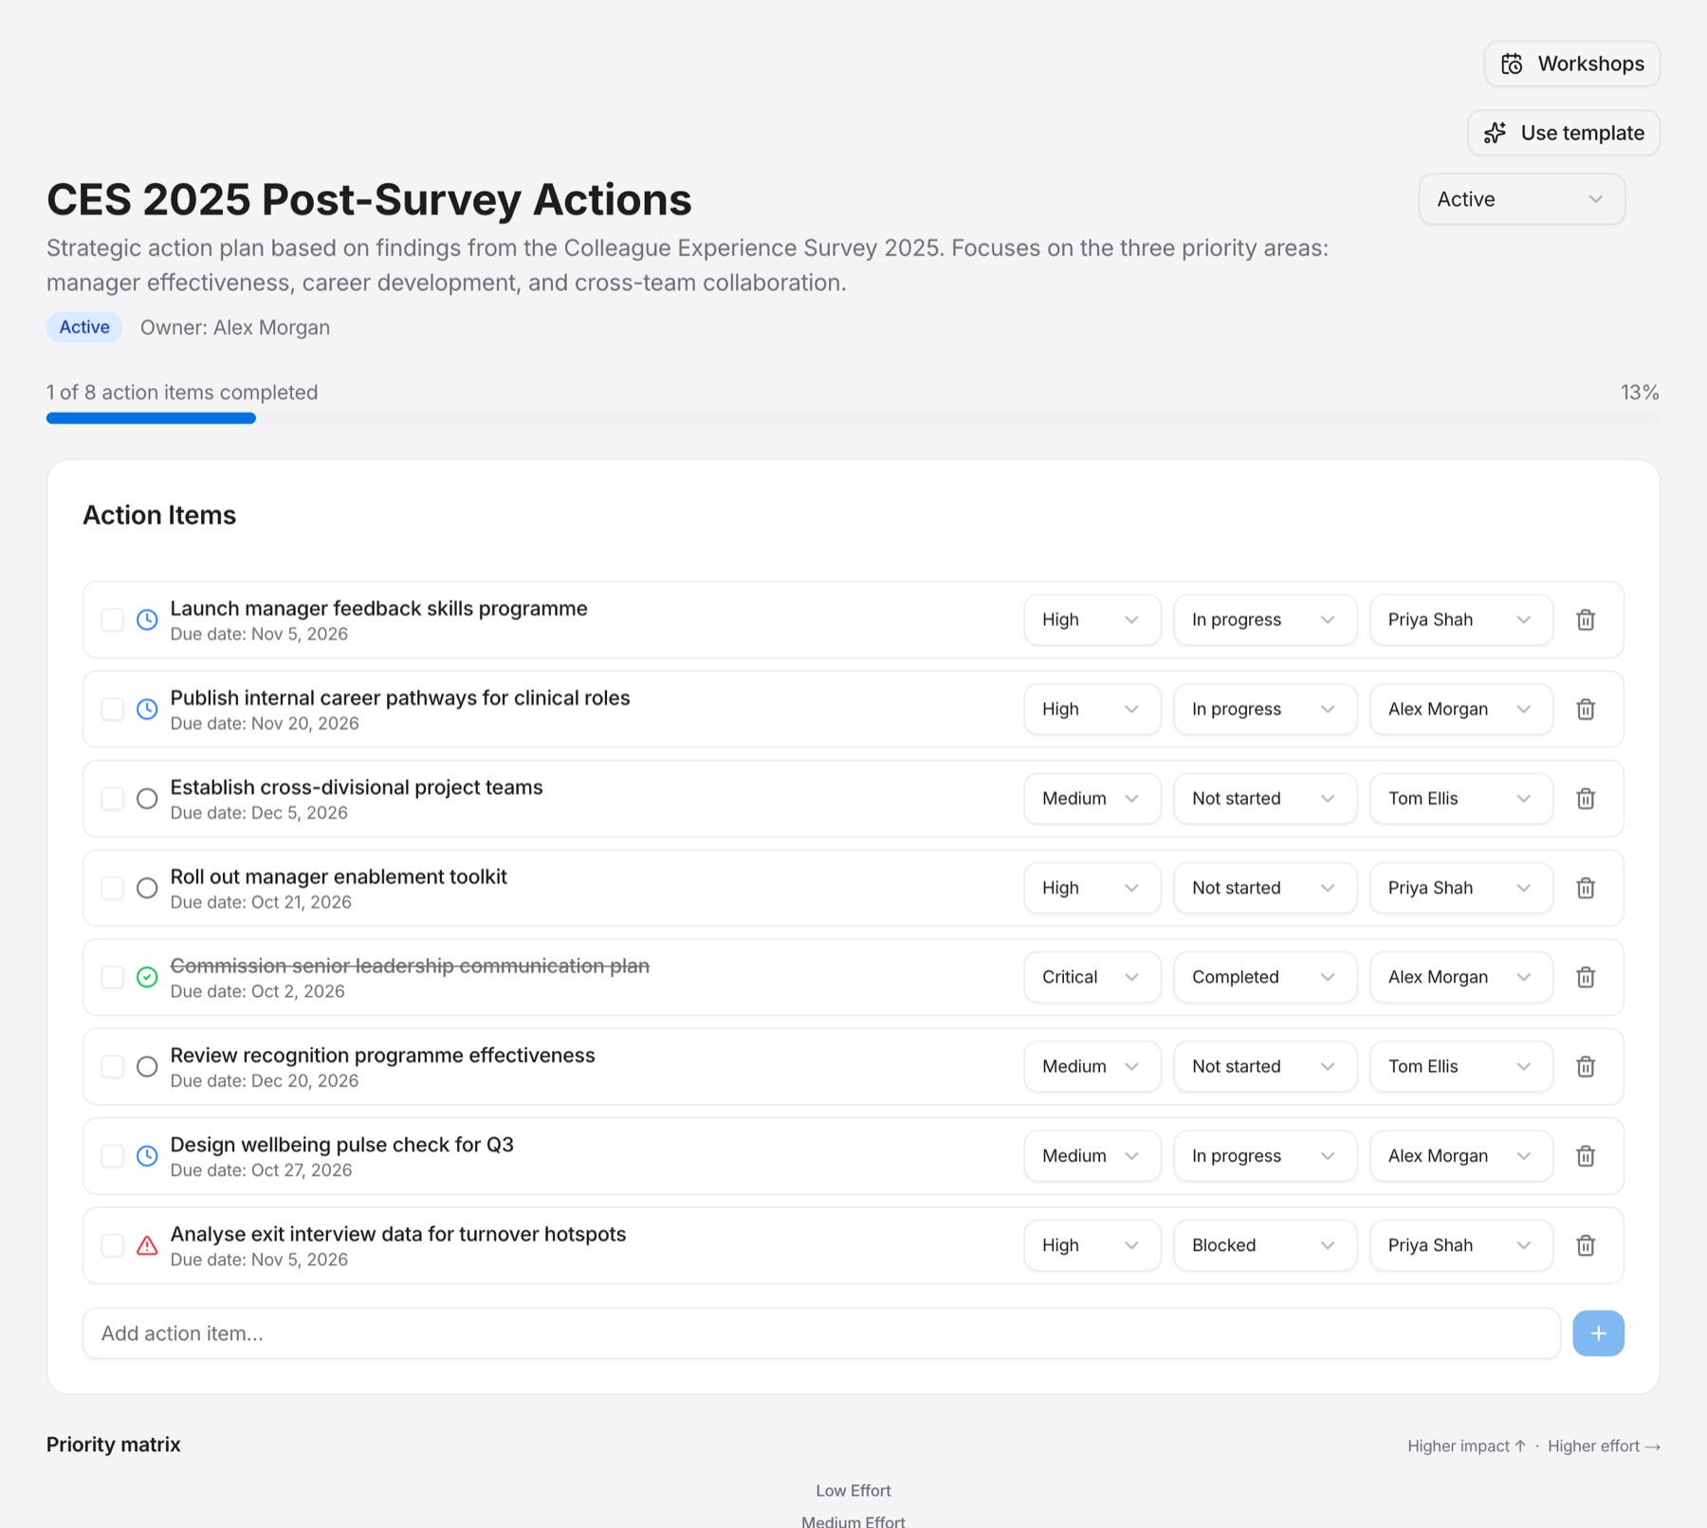Tick the checkbox for Launch manager feedback skills programme
The width and height of the screenshot is (1707, 1528).
(113, 620)
